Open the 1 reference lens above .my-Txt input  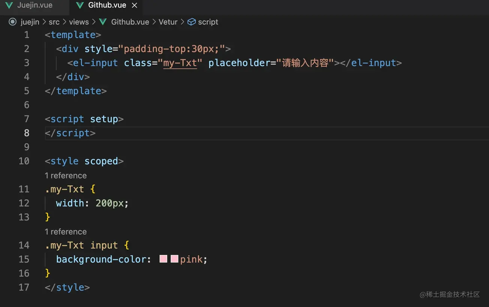coord(66,232)
